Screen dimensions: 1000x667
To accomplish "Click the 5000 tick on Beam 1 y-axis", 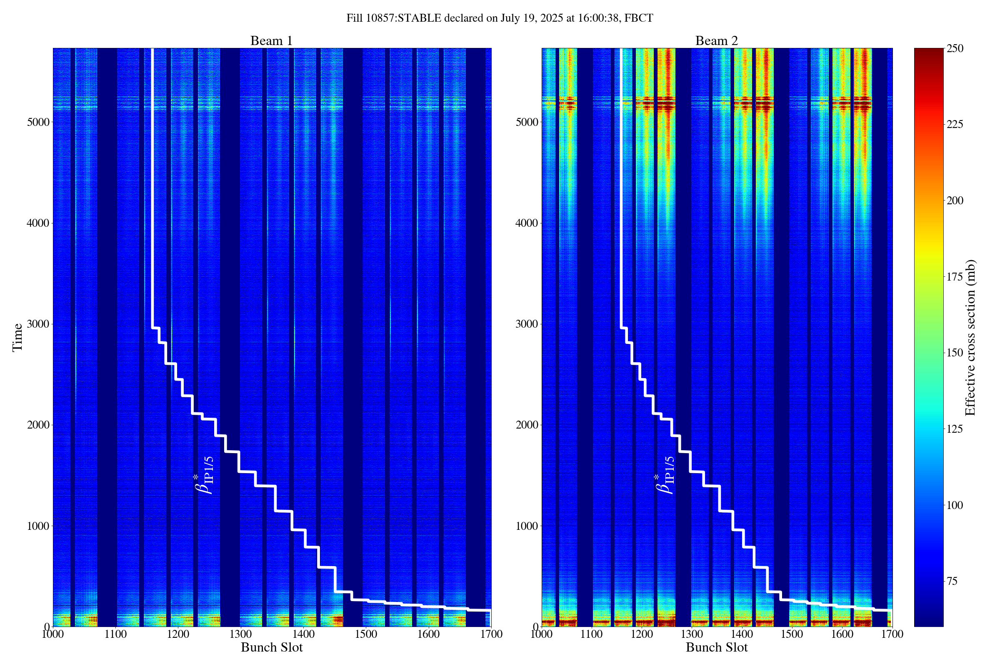I will pos(39,122).
